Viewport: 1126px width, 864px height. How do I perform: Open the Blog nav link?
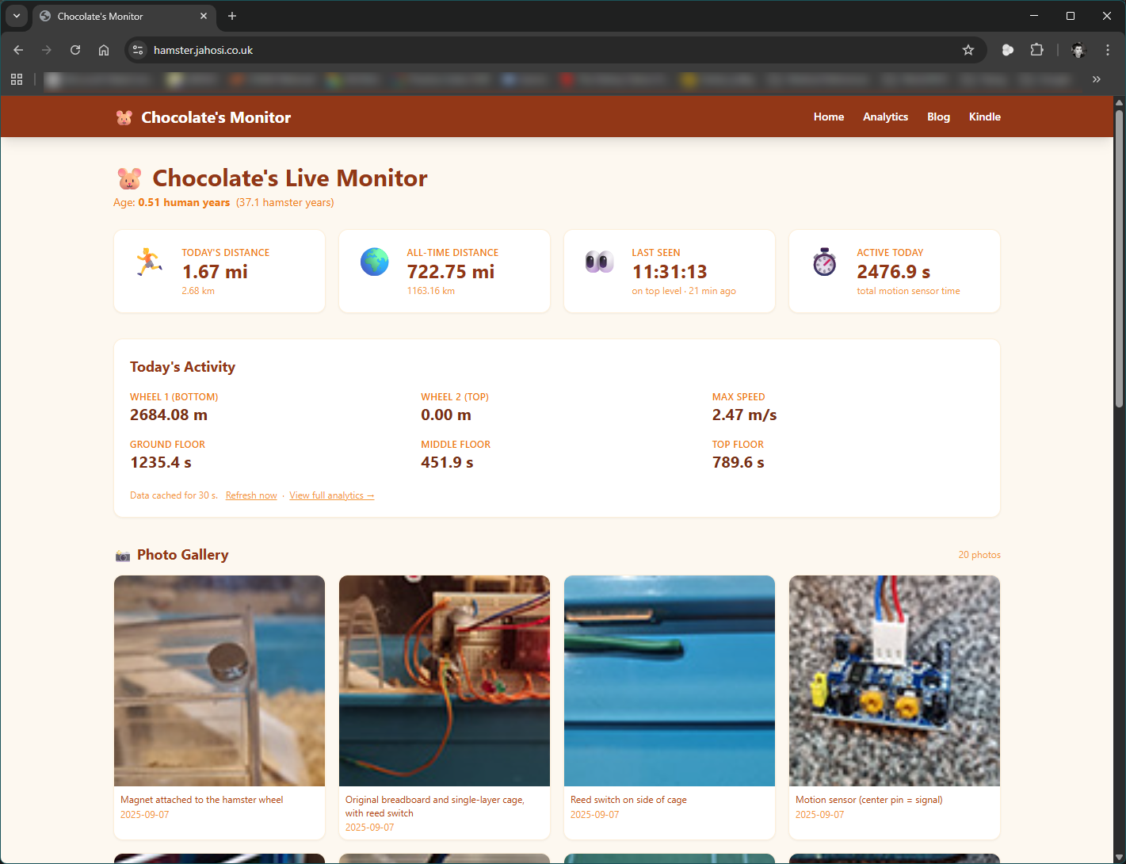pyautogui.click(x=938, y=117)
